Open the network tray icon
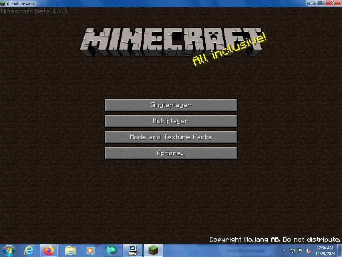This screenshot has height=257, width=342. (x=292, y=251)
